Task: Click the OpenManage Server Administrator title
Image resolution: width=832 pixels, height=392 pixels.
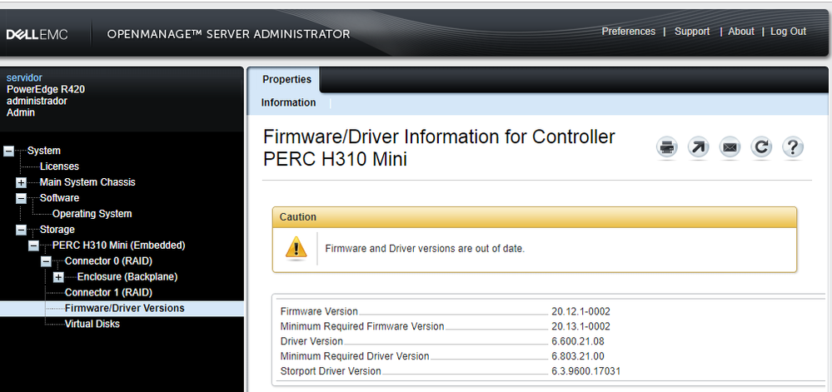Action: pos(228,34)
